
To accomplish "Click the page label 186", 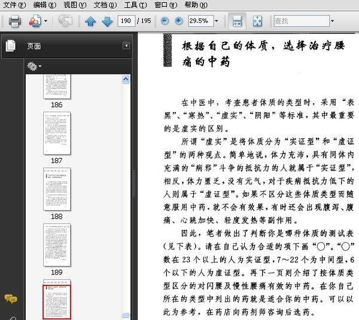I will [x=57, y=105].
